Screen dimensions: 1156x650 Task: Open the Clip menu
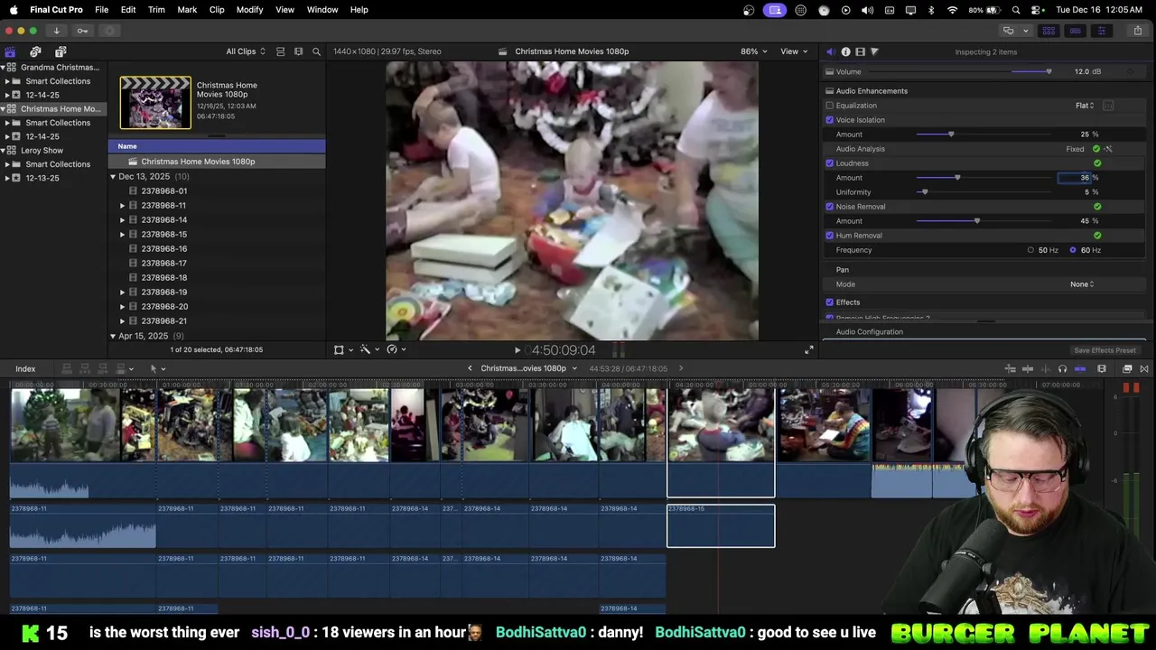coord(217,10)
